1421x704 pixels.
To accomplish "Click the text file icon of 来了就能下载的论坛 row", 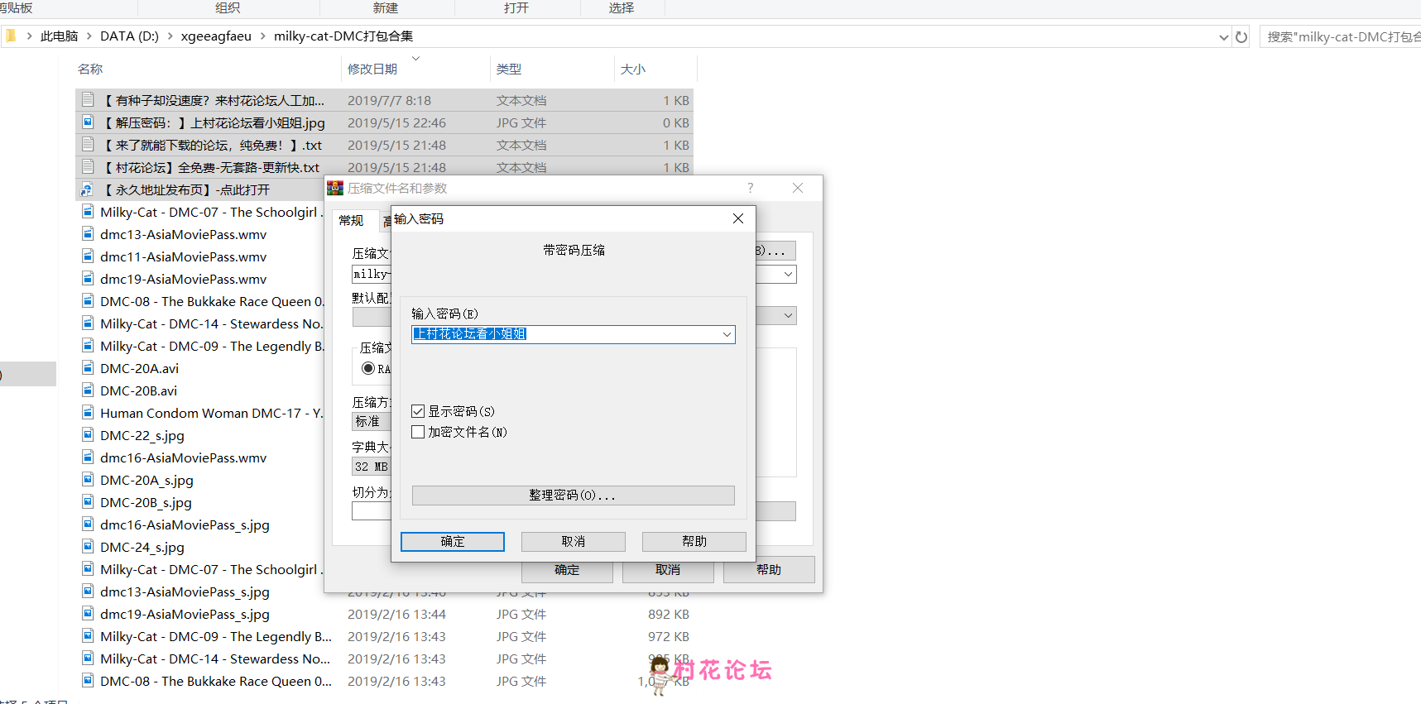I will 88,145.
